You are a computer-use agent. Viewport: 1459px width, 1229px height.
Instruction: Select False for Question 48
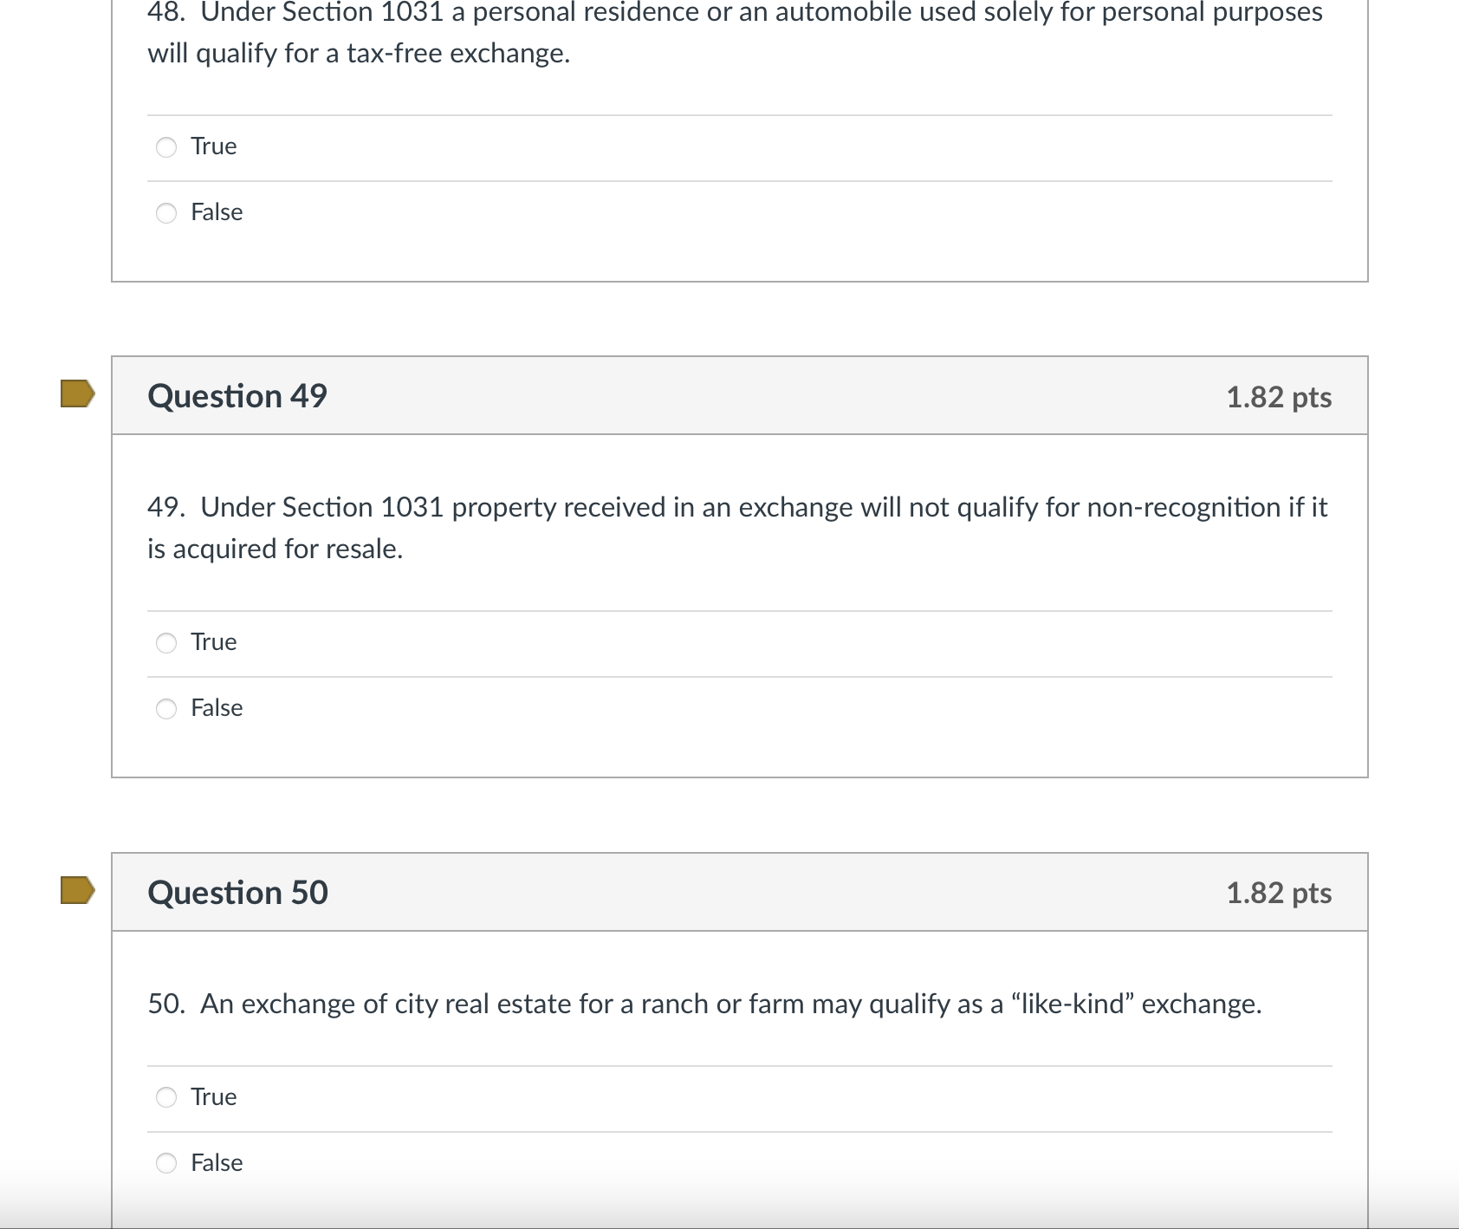[x=165, y=212]
